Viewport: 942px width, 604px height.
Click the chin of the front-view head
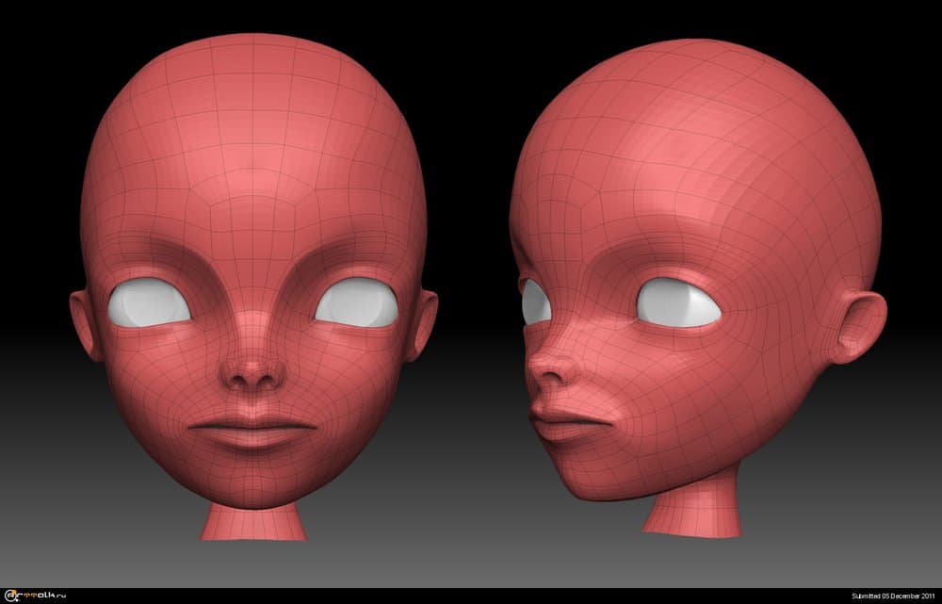(x=252, y=476)
